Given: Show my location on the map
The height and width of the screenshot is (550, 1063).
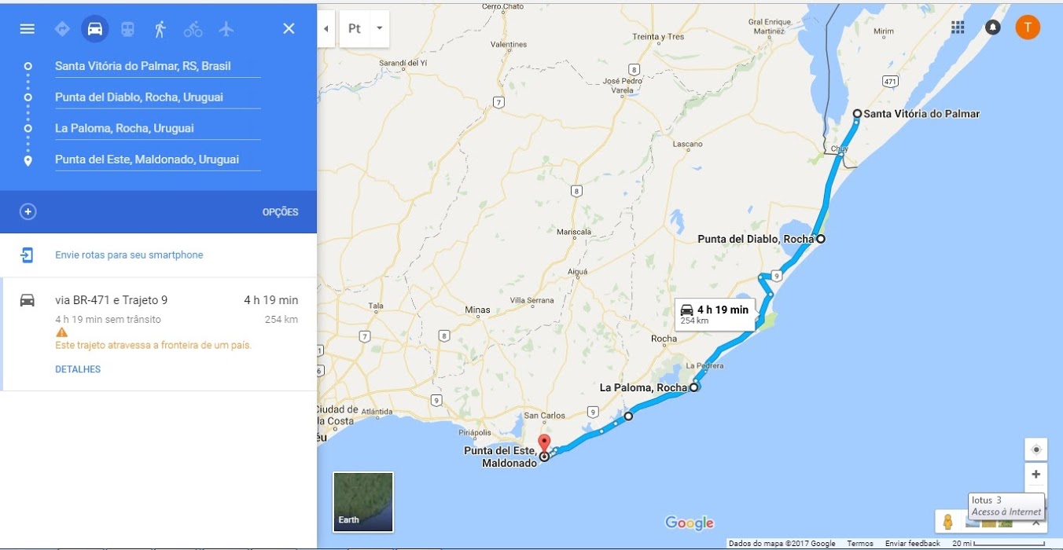Looking at the screenshot, I should coord(1035,449).
